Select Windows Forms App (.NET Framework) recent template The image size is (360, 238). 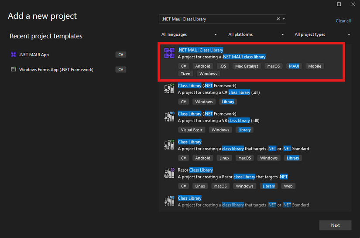coord(69,69)
